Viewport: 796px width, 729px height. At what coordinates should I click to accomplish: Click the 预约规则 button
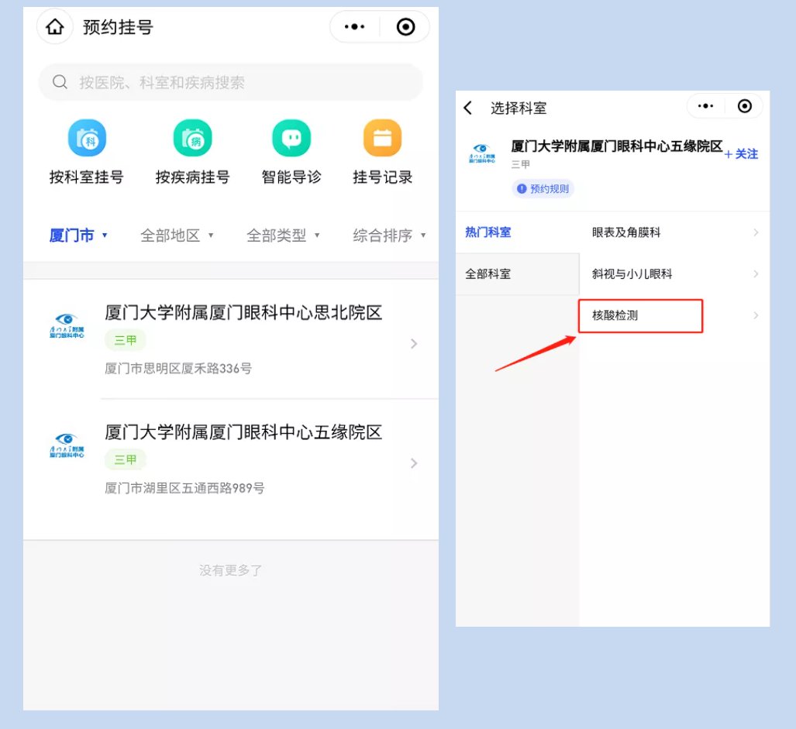coord(543,189)
